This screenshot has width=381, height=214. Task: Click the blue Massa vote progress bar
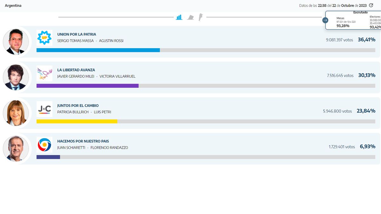click(98, 50)
